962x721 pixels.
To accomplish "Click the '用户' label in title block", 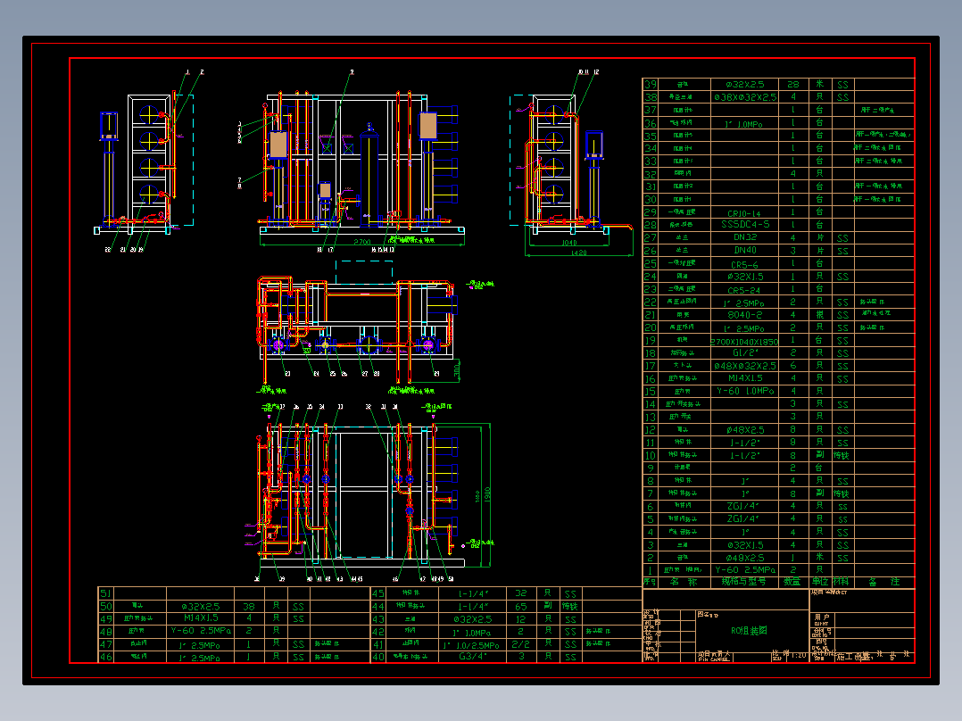I will click(x=822, y=617).
